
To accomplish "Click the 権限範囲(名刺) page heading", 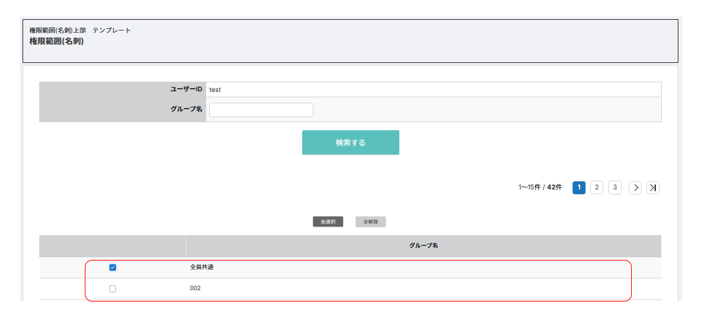I will pyautogui.click(x=56, y=42).
